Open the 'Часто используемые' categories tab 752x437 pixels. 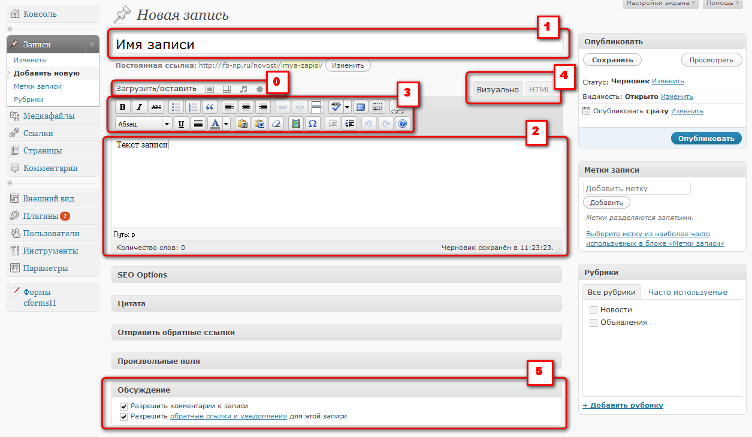click(x=687, y=293)
